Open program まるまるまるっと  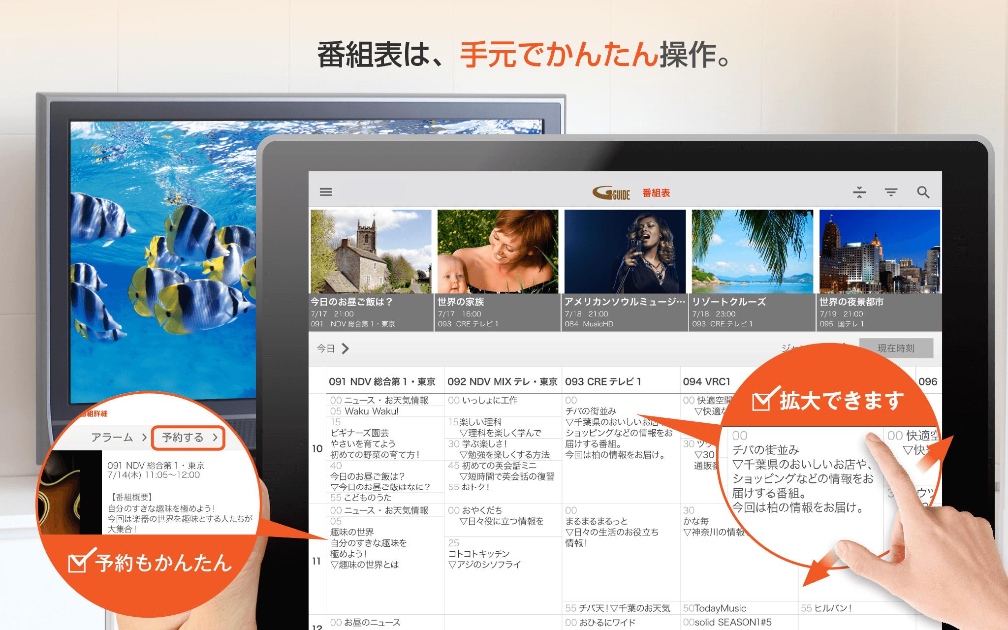click(621, 553)
